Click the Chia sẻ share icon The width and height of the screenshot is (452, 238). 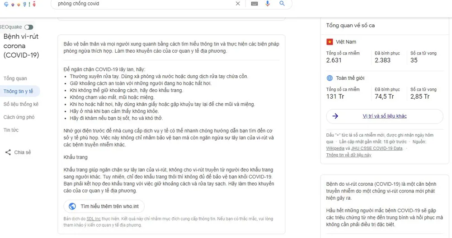point(8,152)
